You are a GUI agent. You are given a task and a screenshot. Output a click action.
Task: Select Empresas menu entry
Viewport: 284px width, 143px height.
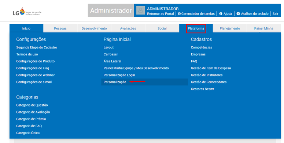point(198,54)
